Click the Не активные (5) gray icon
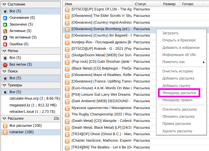The image size is (209, 151). click(x=5, y=38)
